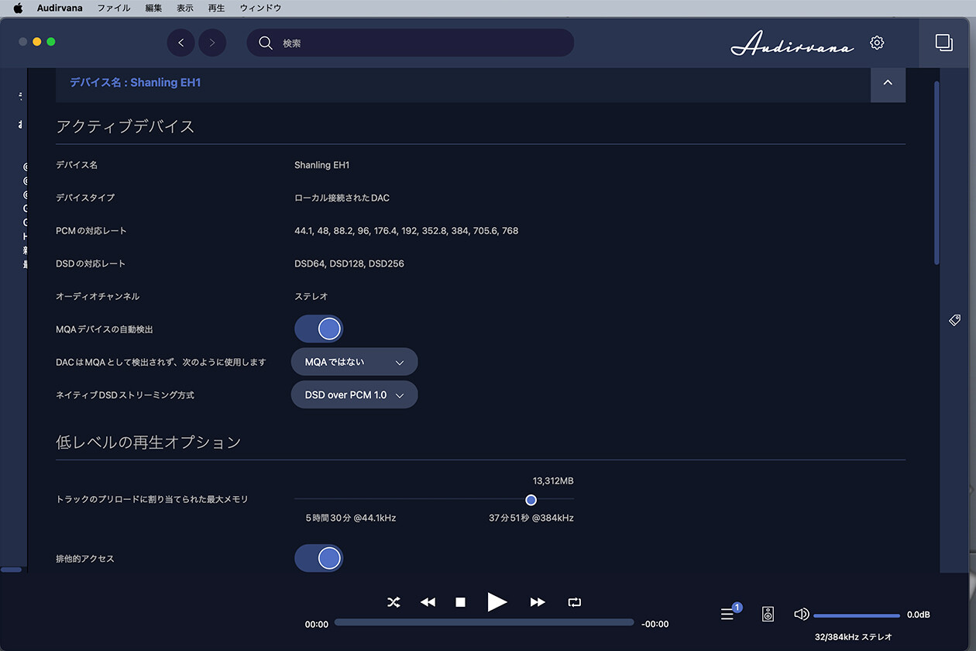Viewport: 976px width, 651px height.
Task: Click the tag icon on right edge
Action: [x=955, y=320]
